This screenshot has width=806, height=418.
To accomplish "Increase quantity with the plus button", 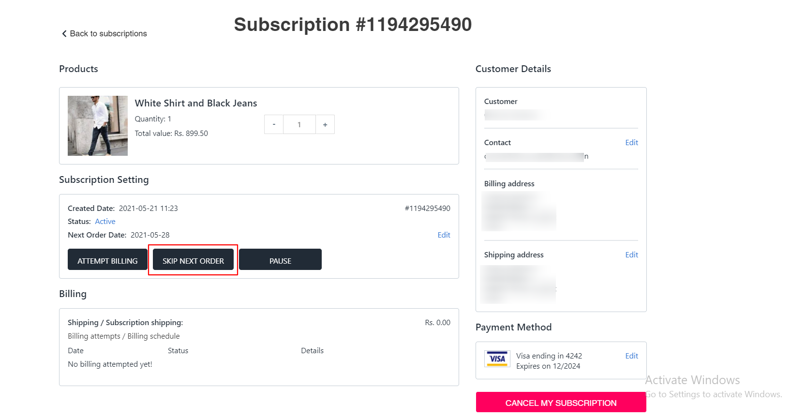I will tap(325, 124).
